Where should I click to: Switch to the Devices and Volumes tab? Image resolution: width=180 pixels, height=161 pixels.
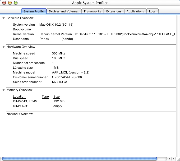[x=64, y=11]
